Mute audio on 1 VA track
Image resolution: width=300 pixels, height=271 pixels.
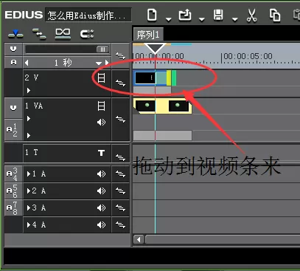pyautogui.click(x=101, y=122)
